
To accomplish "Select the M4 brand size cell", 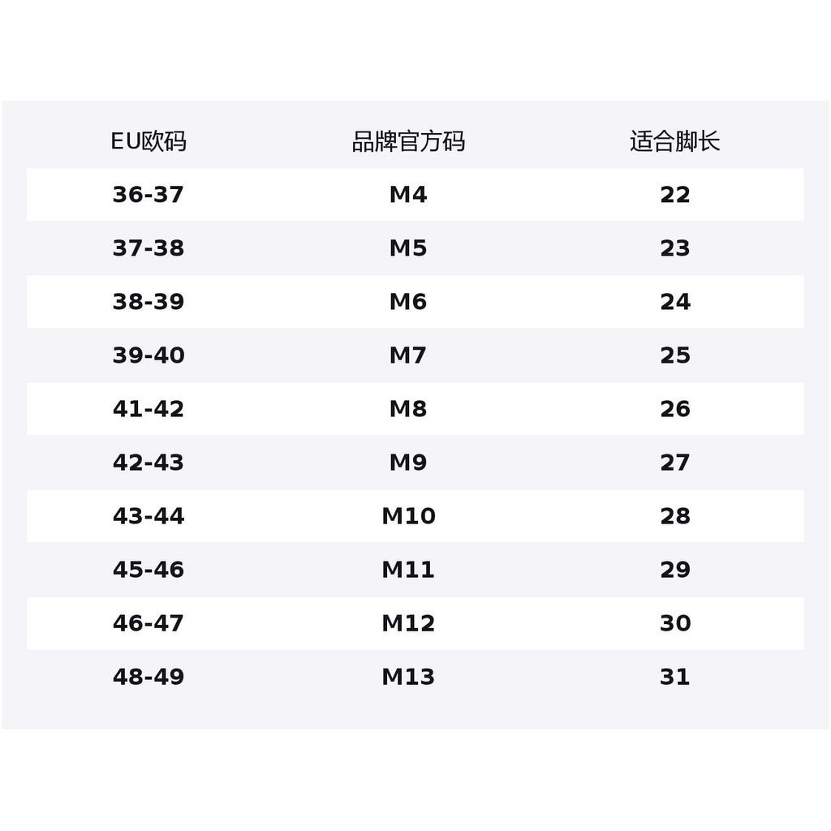I will (408, 195).
